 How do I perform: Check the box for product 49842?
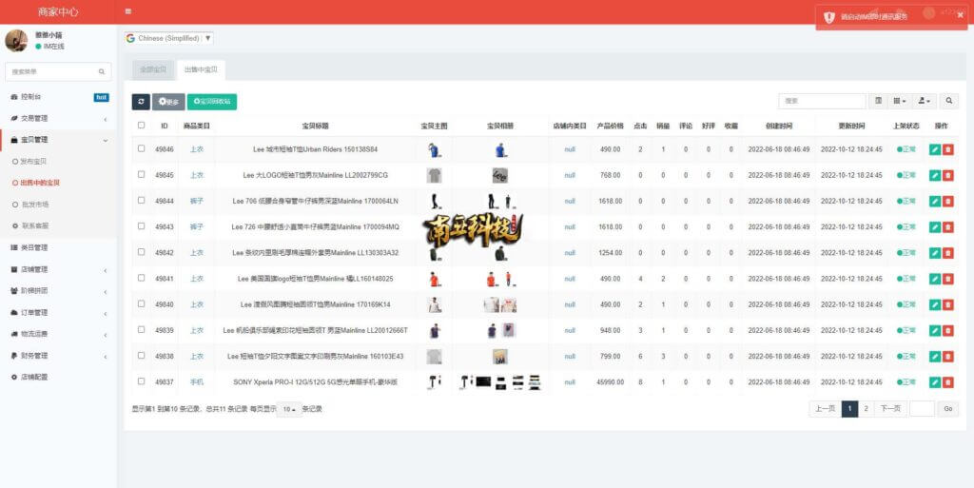pos(141,252)
